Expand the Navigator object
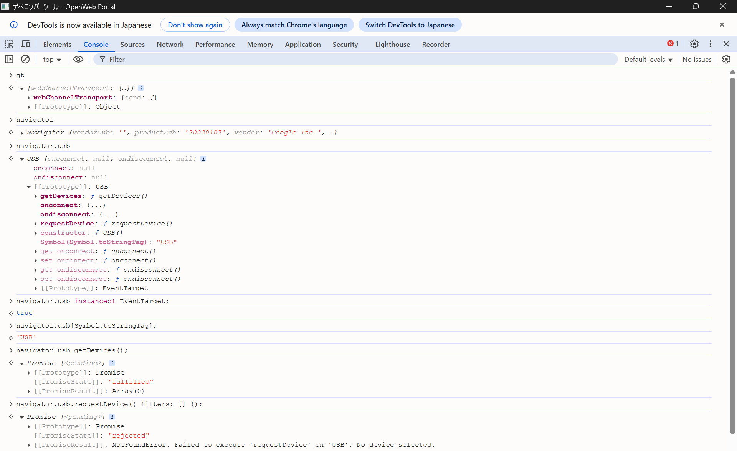 click(x=22, y=133)
